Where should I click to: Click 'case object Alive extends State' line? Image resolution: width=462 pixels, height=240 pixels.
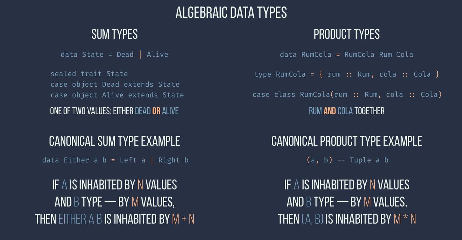coord(117,95)
